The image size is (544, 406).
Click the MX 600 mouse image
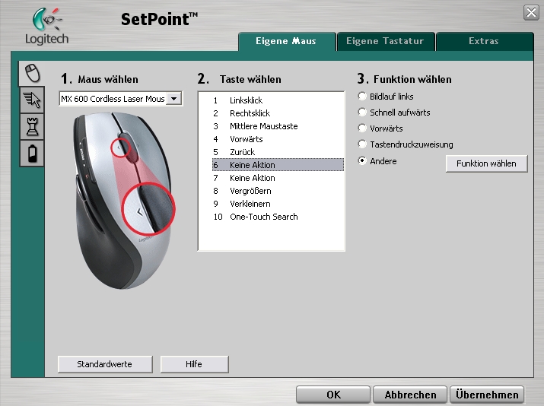pyautogui.click(x=122, y=201)
